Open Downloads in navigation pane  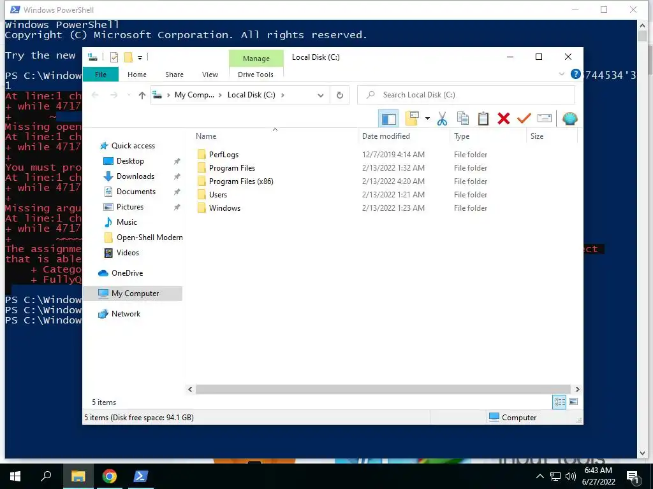coord(135,176)
